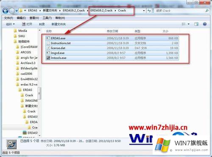
Task: Click the lmtools.exe file name
Action: 59,58
